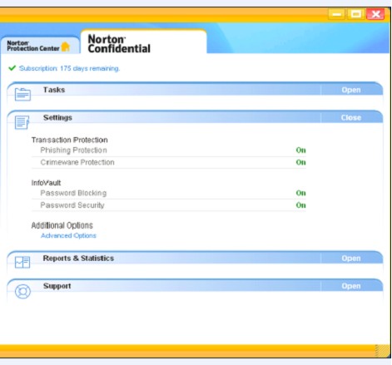
Task: Collapse the Settings section with Close
Action: pyautogui.click(x=351, y=118)
